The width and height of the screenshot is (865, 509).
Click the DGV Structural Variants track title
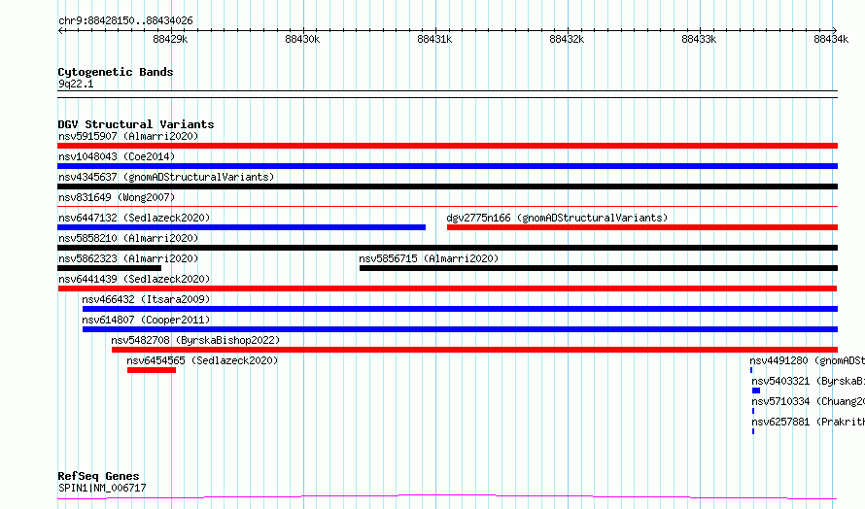click(x=136, y=124)
